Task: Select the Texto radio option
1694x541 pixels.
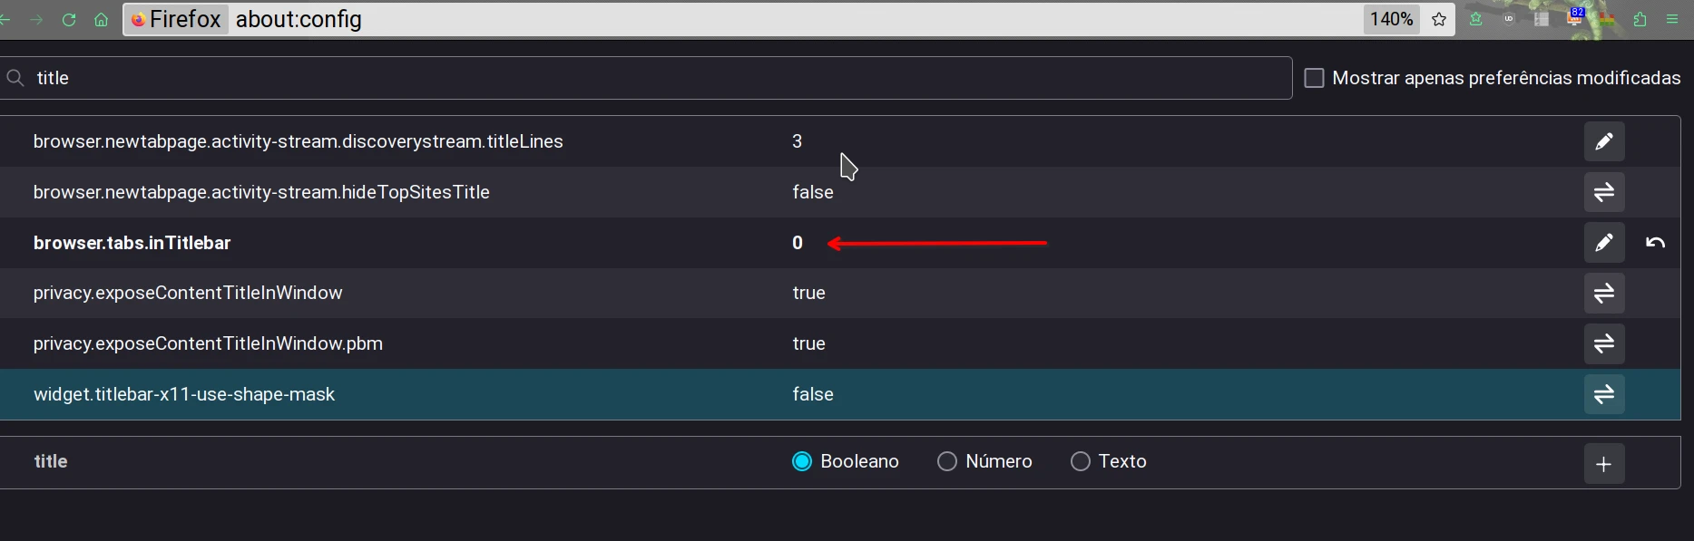Action: click(1080, 461)
